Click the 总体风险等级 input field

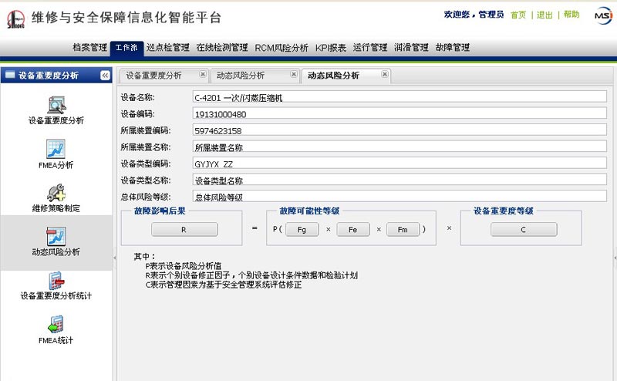(x=399, y=197)
